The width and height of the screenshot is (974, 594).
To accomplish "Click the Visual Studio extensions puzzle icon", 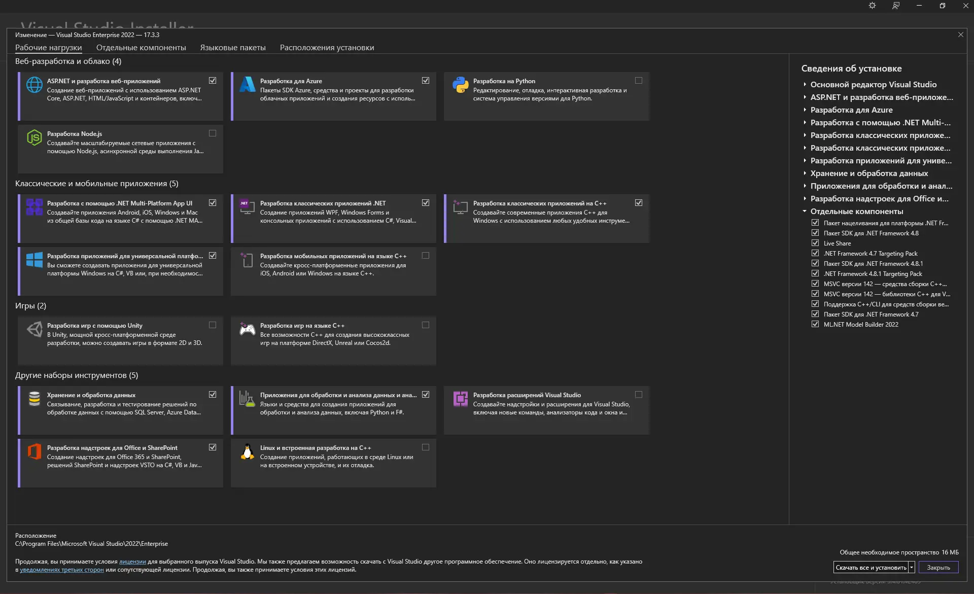I will 460,399.
